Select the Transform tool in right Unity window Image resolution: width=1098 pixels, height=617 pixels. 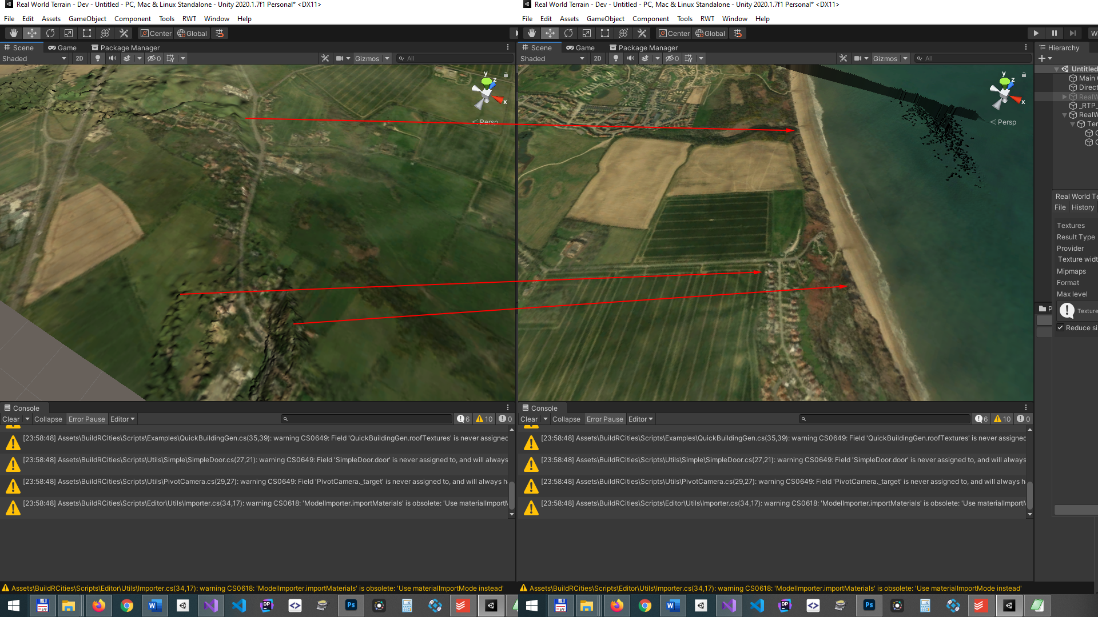(x=623, y=33)
